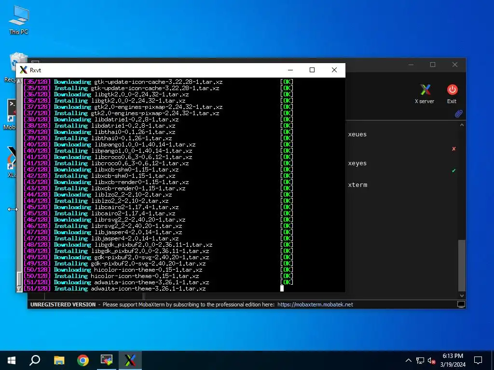Click MobaXterm list scrollbar up arrow
This screenshot has width=494, height=370.
tap(462, 125)
